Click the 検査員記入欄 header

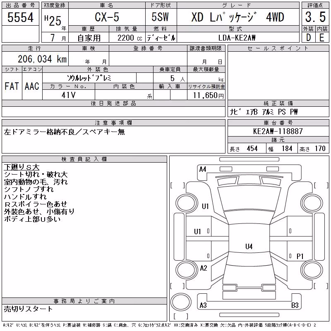coord(84,159)
